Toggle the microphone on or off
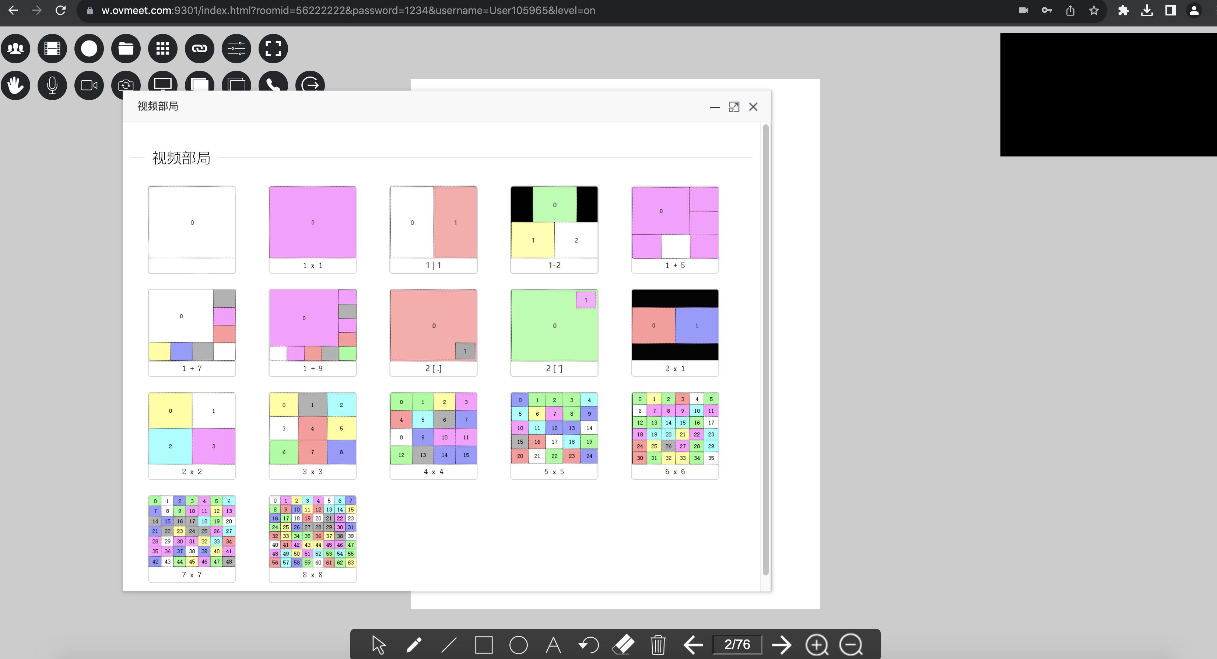 (52, 85)
